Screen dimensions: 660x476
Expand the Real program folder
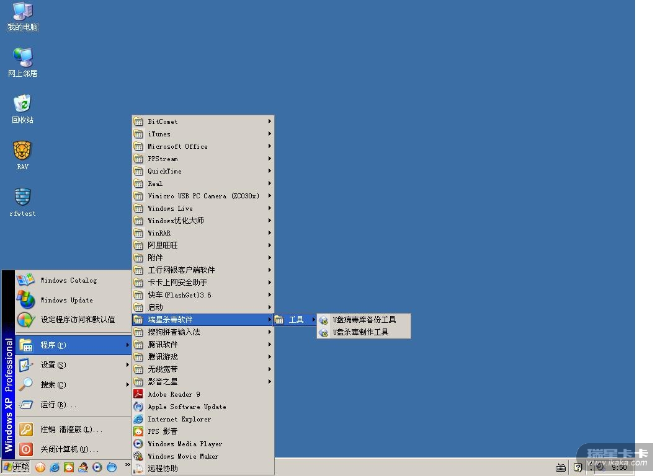coord(203,183)
